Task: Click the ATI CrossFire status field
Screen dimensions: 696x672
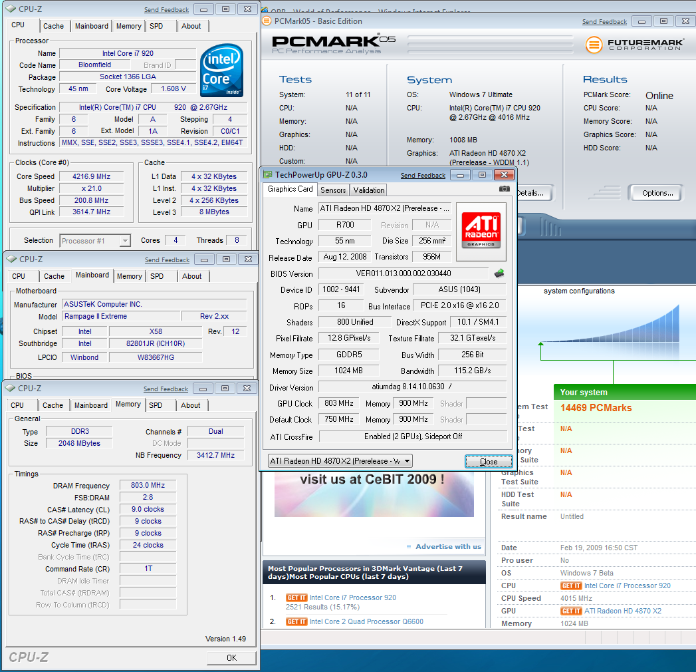Action: click(x=413, y=436)
